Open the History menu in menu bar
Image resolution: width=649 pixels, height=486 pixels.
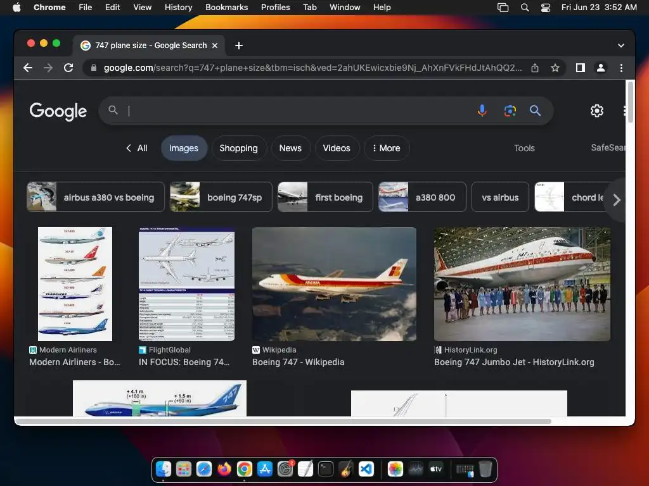[x=178, y=7]
